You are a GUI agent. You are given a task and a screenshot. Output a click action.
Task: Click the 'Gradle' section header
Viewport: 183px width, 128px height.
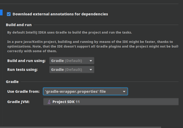(x=12, y=82)
